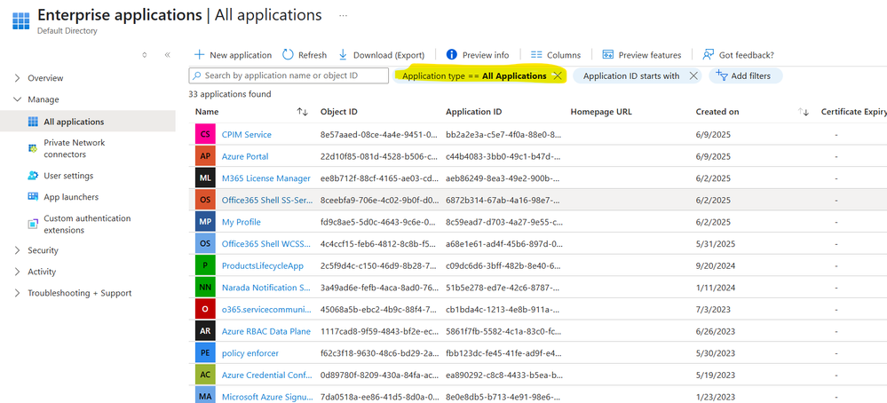The image size is (887, 403).
Task: Click the Custom authentication extensions icon
Action: click(33, 224)
